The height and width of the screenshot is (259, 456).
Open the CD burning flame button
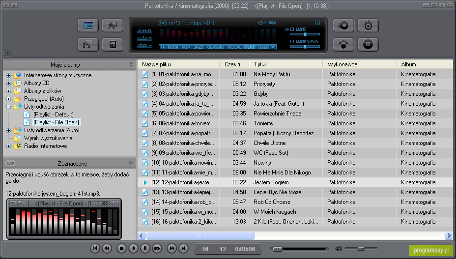point(368,26)
